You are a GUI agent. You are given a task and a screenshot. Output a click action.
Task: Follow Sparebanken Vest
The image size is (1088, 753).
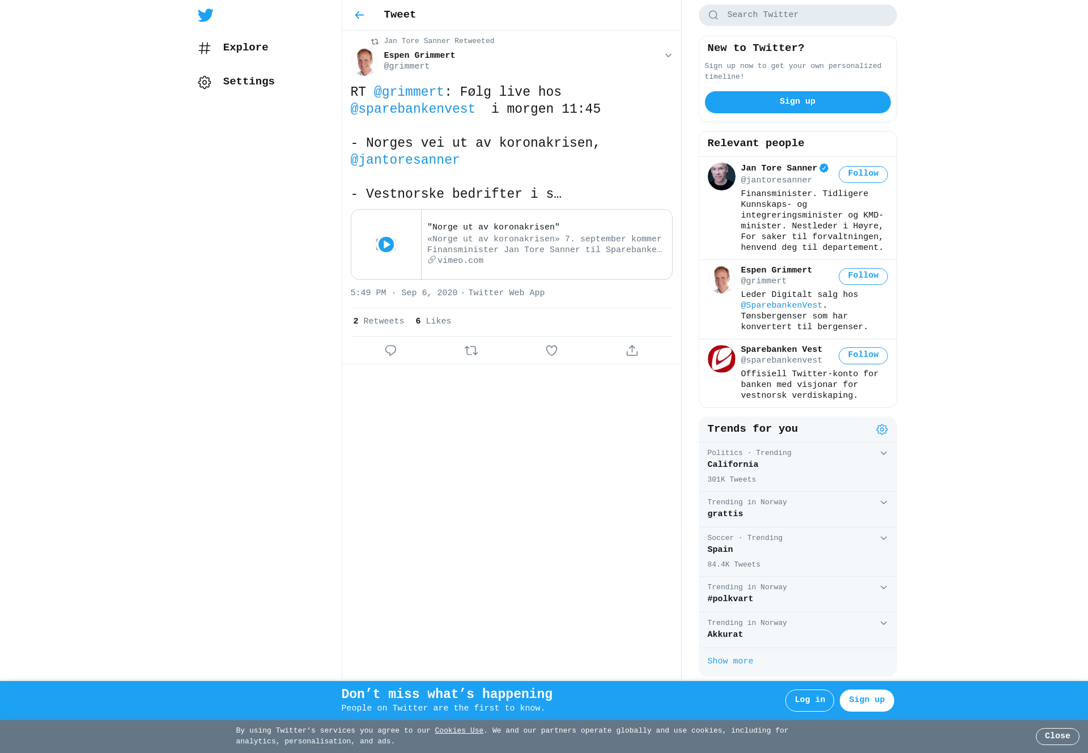pyautogui.click(x=863, y=355)
